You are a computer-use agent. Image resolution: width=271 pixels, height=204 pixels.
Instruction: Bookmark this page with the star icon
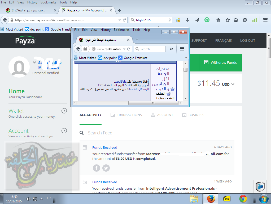click(x=228, y=20)
